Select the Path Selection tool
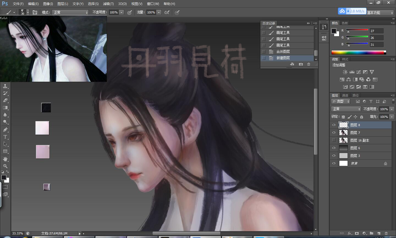The height and width of the screenshot is (238, 396). click(5, 144)
